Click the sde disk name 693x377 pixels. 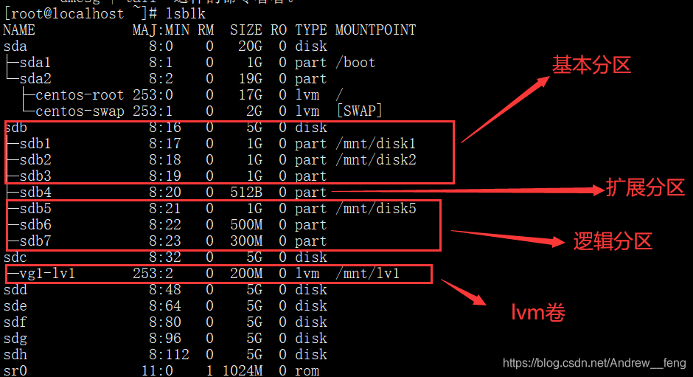coord(15,305)
